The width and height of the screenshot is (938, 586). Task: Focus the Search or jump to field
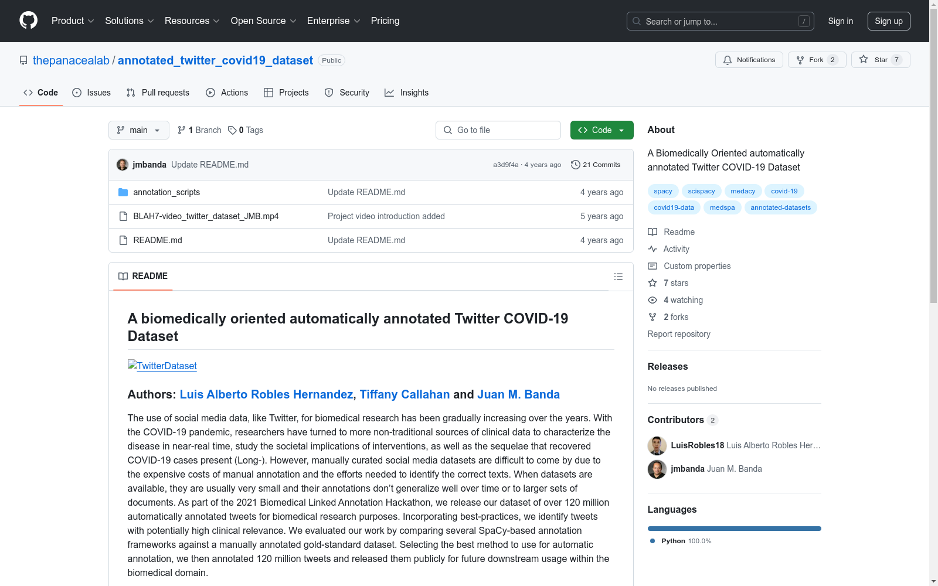721,21
